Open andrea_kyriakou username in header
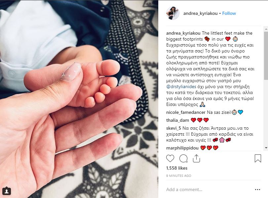 click(200, 13)
